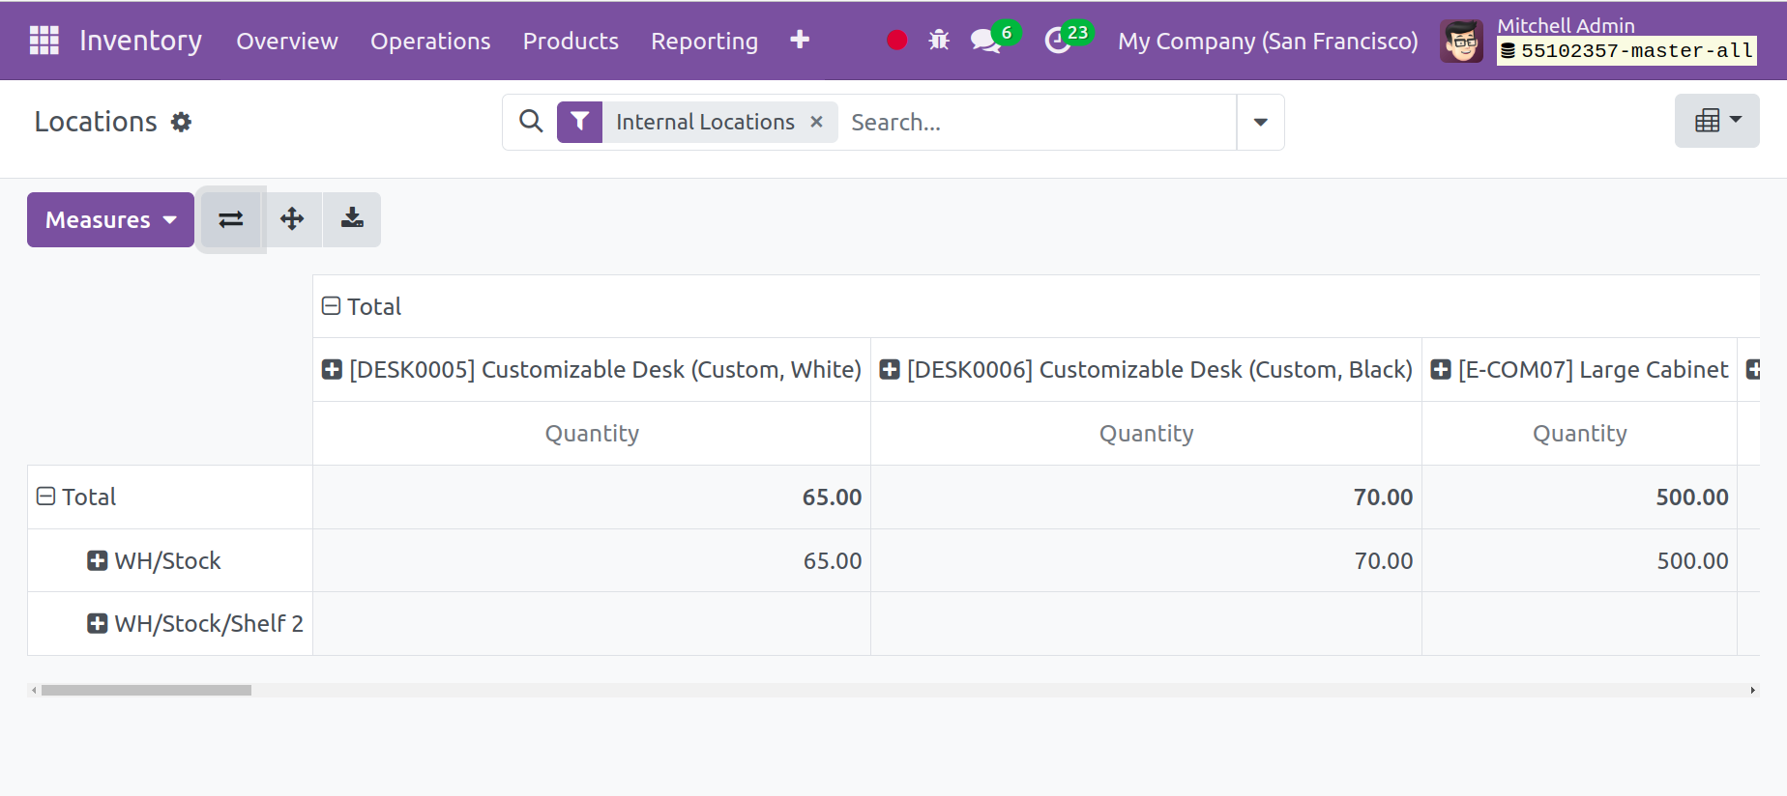Click the red recording indicator dot
This screenshot has width=1787, height=796.
point(896,41)
